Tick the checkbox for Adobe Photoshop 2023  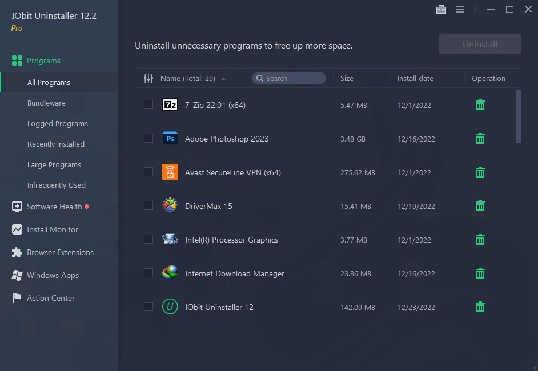tap(148, 138)
